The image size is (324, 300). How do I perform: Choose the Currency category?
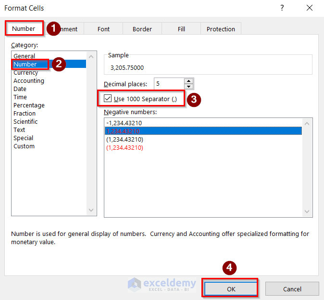(x=49, y=72)
